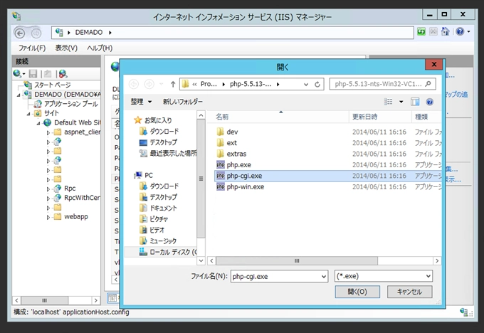
Task: Select 最近表示した場所 in navigation pane
Action: click(x=168, y=153)
